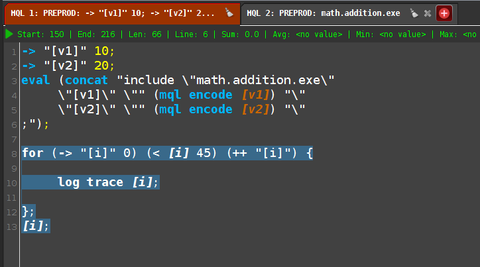Click the Sum: 0.0 status value

240,34
